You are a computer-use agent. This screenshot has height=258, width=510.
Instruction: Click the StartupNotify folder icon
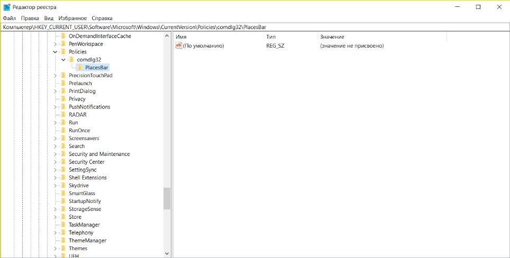pyautogui.click(x=63, y=201)
